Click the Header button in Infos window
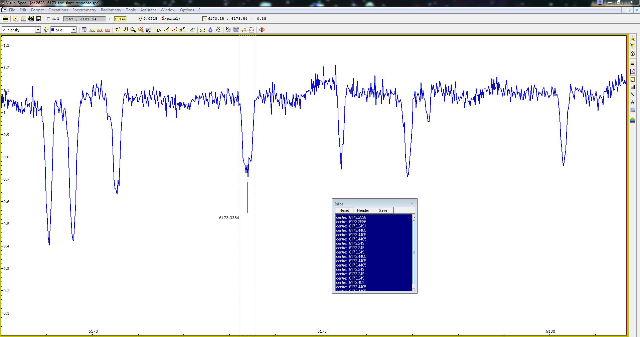 pos(363,210)
